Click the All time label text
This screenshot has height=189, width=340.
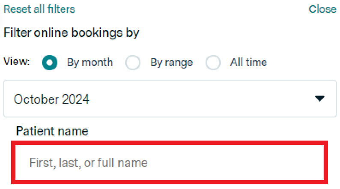click(248, 63)
